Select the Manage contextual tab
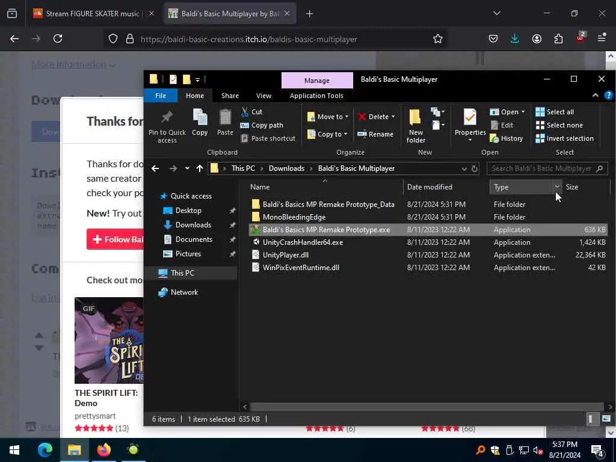Image resolution: width=616 pixels, height=462 pixels. coord(316,80)
